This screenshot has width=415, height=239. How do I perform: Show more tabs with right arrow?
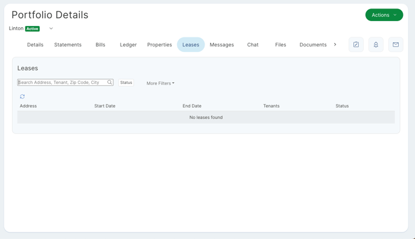pos(335,45)
